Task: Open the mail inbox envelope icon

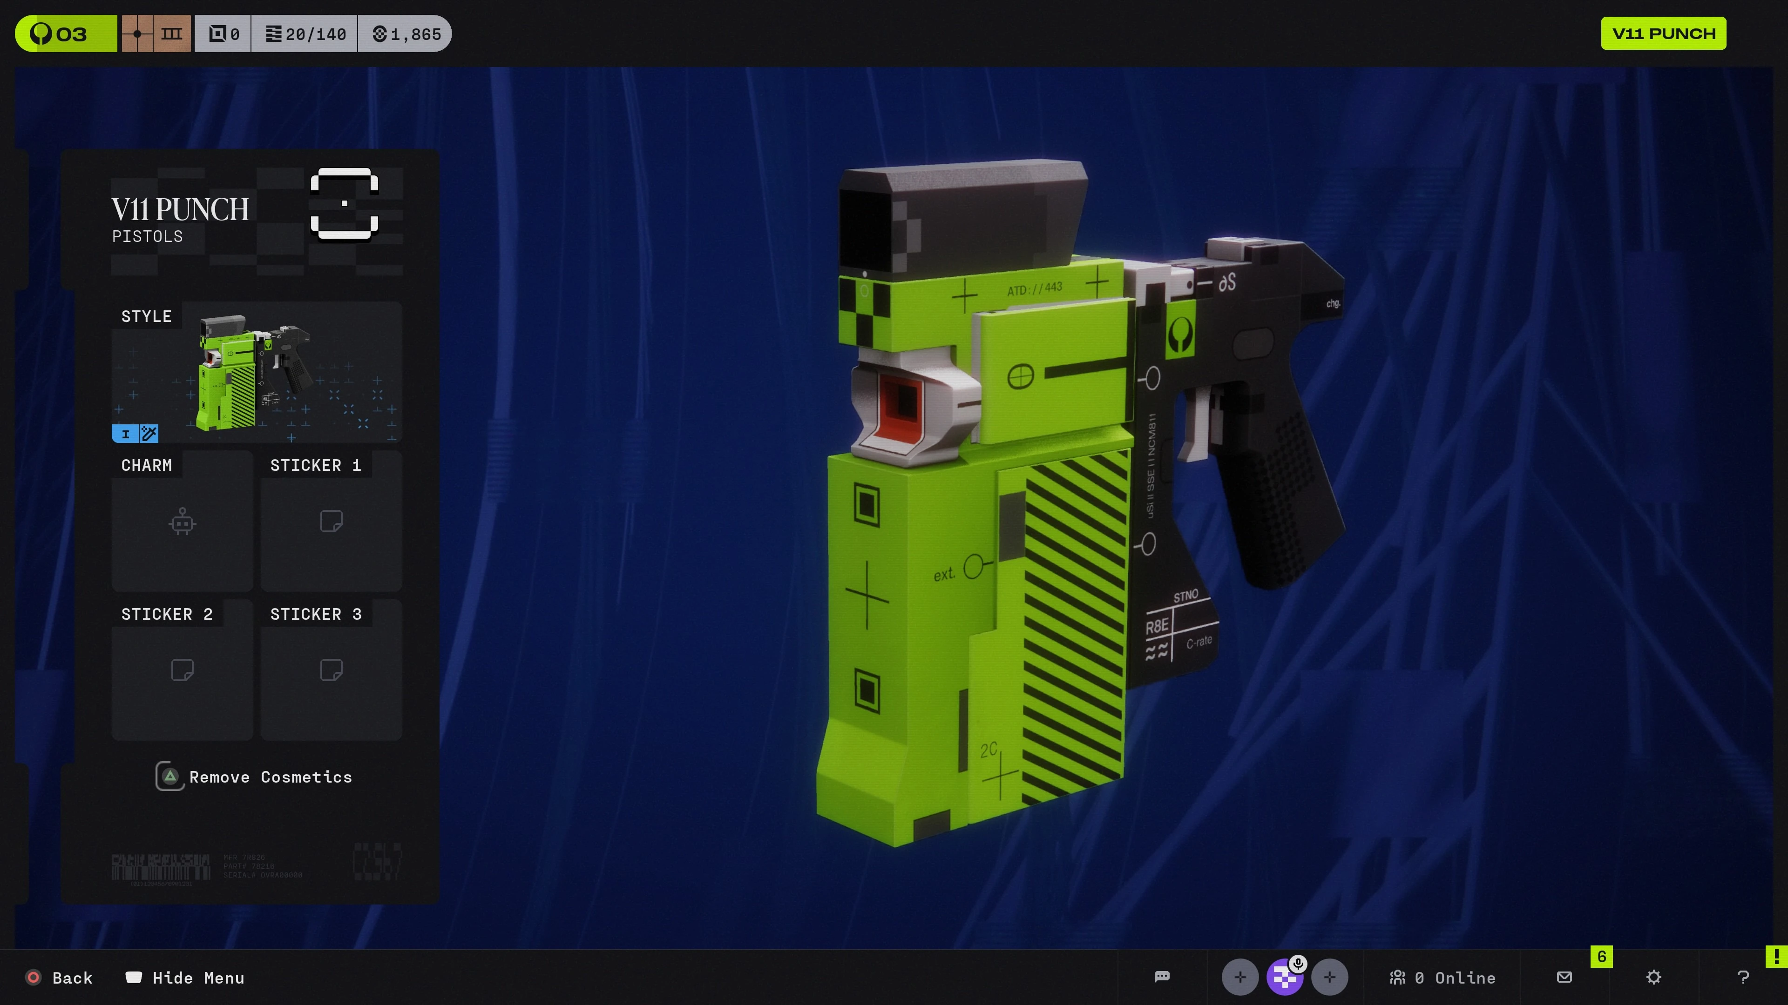Action: click(1564, 977)
